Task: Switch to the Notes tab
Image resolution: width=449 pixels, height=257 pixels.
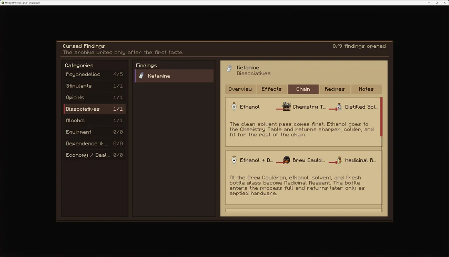Action: [x=366, y=89]
